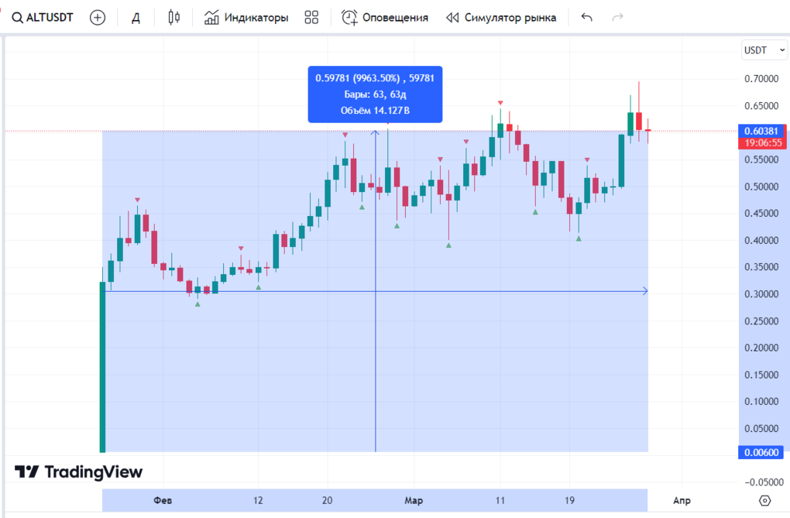Viewport: 790px width, 518px height.
Task: Click the undo arrow
Action: 587,17
